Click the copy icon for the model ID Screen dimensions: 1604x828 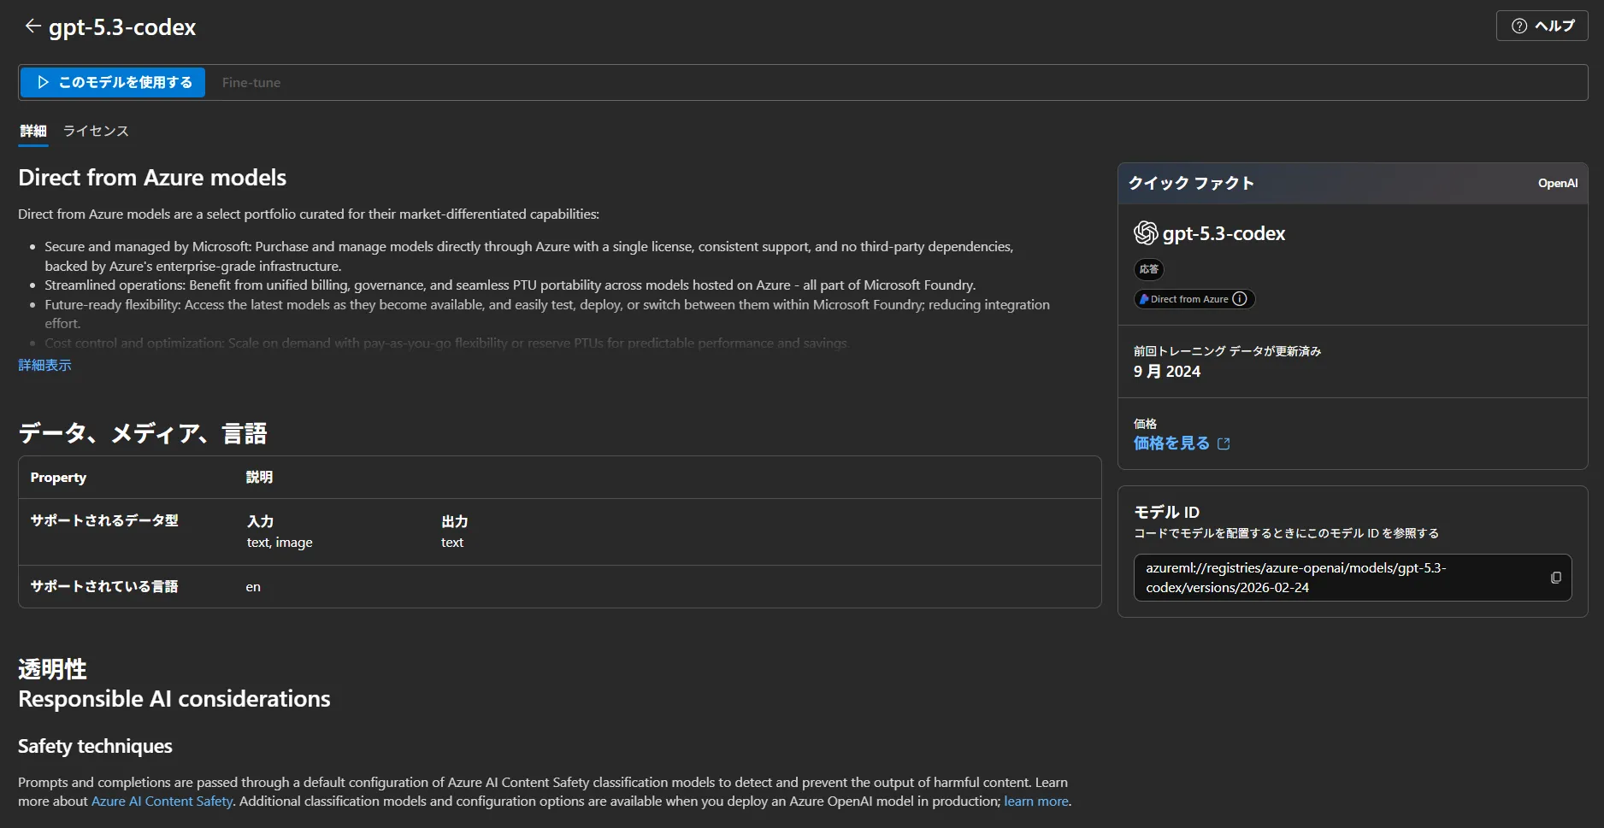[x=1555, y=578]
